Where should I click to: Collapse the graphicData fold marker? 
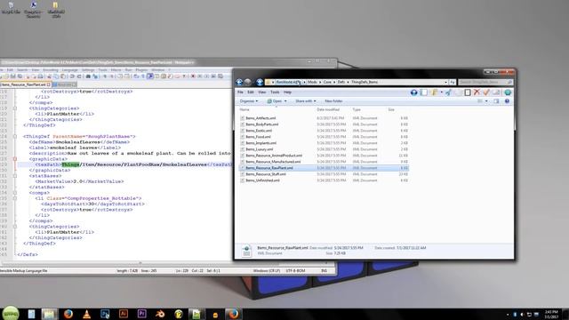coord(15,159)
